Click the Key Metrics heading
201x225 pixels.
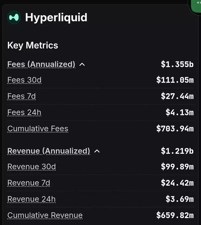[33, 45]
